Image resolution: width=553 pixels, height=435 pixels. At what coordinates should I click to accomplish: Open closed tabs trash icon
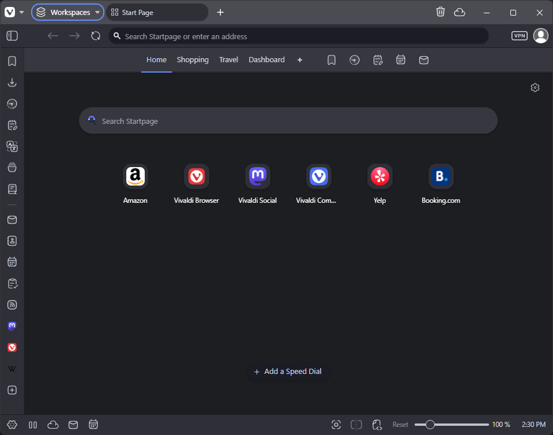pyautogui.click(x=441, y=12)
